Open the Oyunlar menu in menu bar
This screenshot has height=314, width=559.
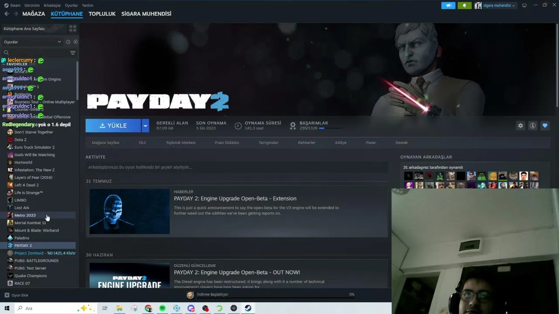pyautogui.click(x=71, y=5)
